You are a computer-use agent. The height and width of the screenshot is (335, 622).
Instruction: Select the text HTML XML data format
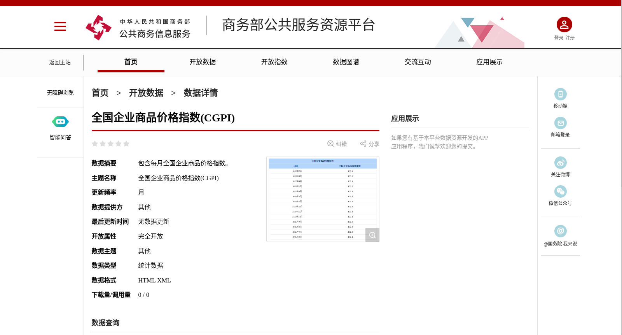coord(154,280)
